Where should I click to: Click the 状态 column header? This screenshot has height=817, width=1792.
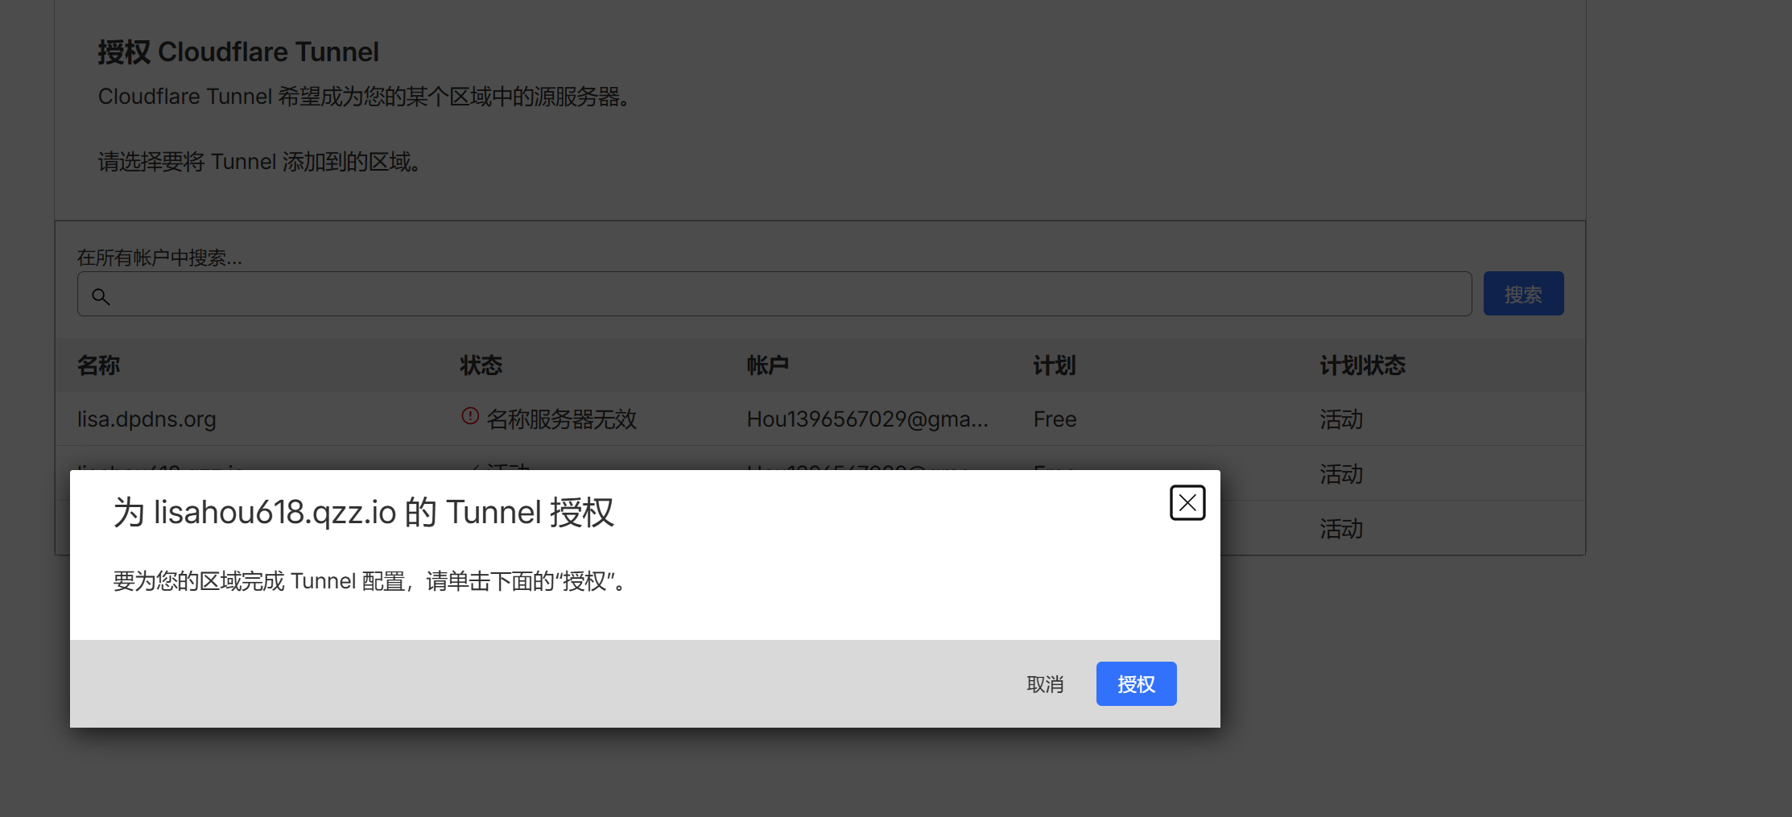tap(481, 365)
